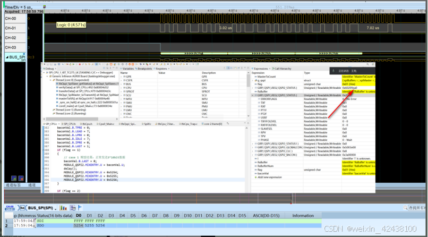Select the TXFIFOLEVEL field row

(x=313, y=121)
